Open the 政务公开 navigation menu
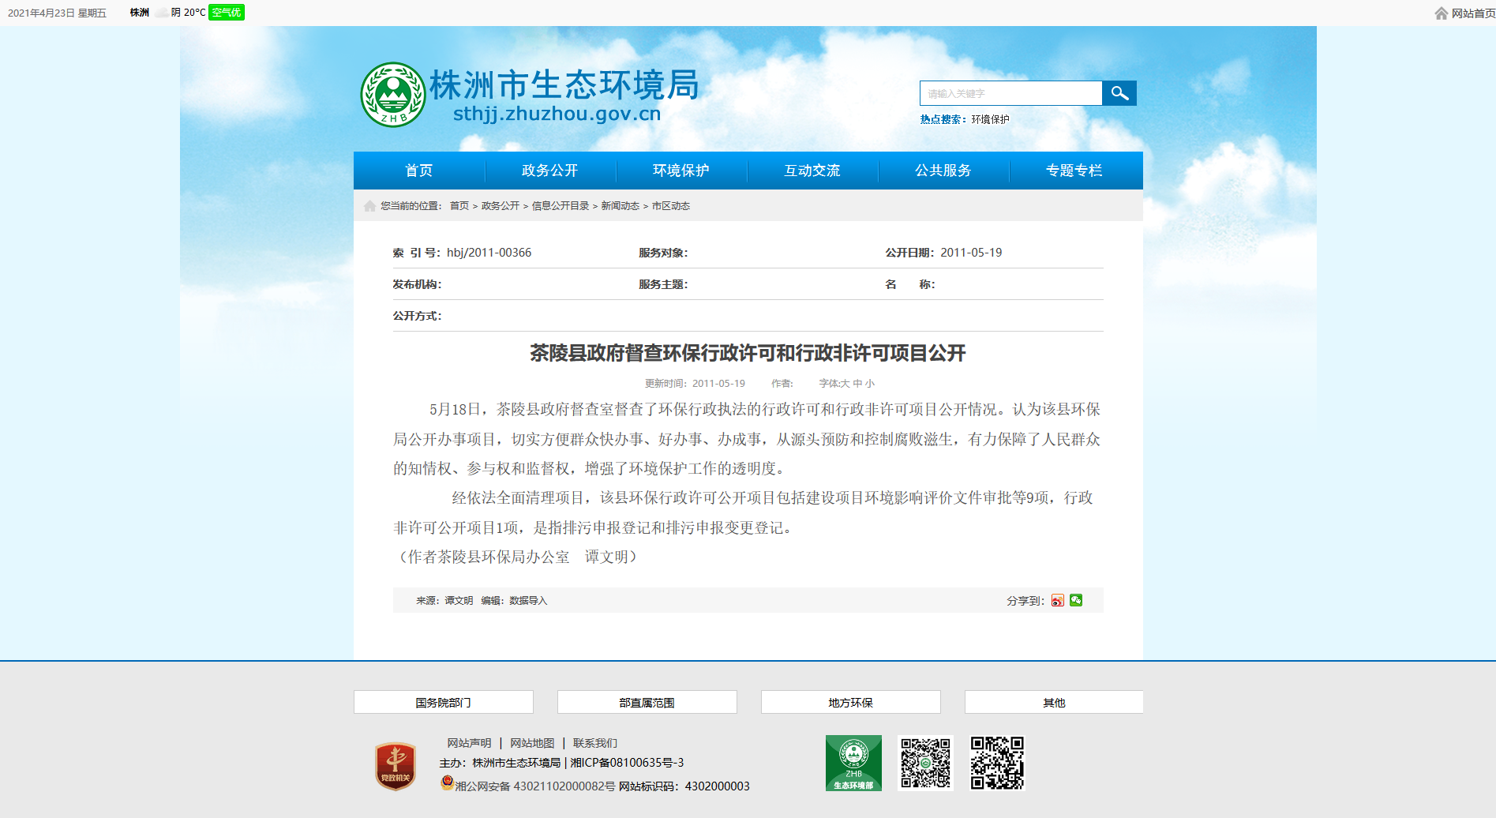This screenshot has width=1496, height=818. pos(550,171)
